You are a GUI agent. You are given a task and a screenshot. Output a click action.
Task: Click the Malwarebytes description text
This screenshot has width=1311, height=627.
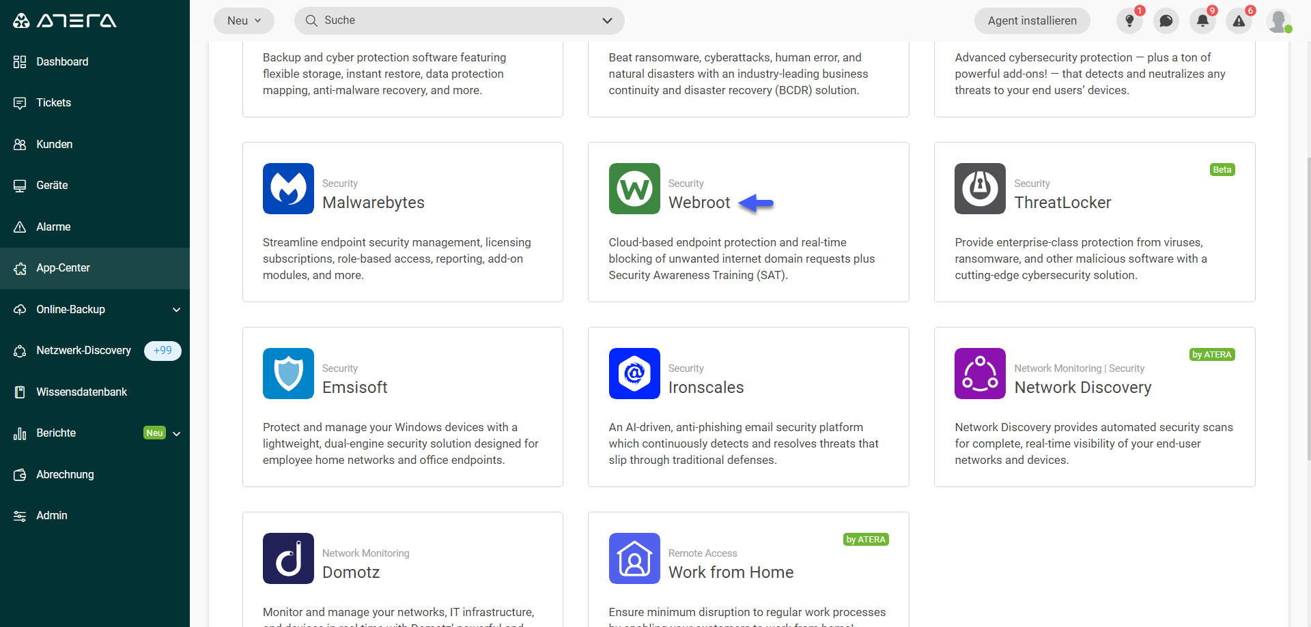pyautogui.click(x=397, y=259)
